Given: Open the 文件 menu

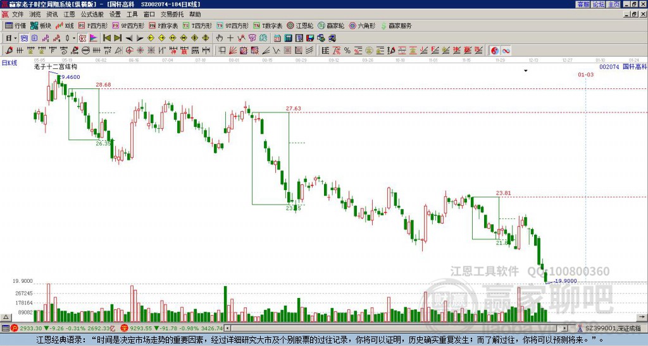Looking at the screenshot, I should 18,15.
